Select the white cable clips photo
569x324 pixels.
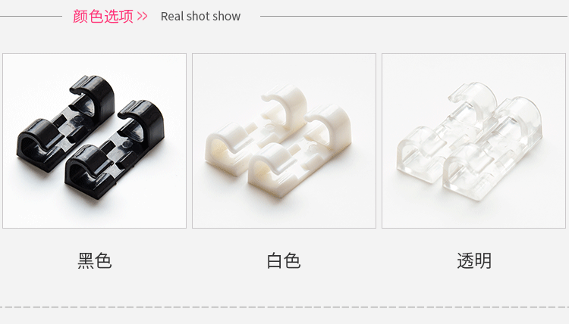[x=284, y=141]
